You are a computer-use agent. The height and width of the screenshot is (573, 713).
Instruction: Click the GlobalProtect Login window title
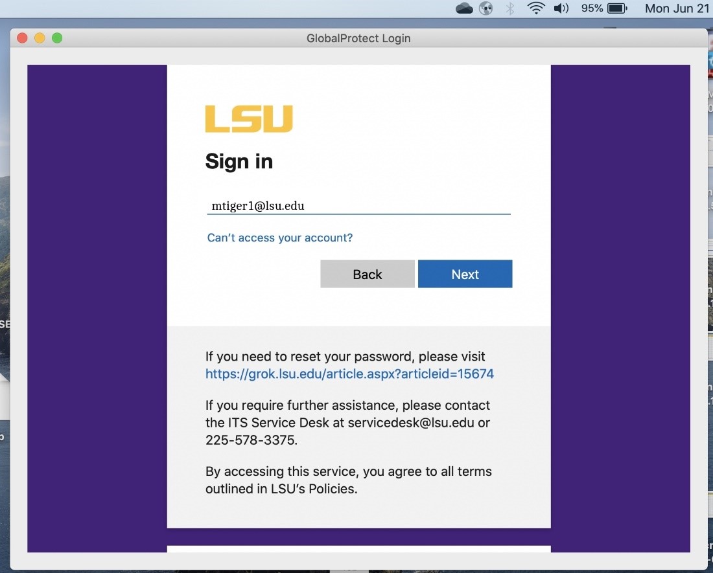pos(358,38)
